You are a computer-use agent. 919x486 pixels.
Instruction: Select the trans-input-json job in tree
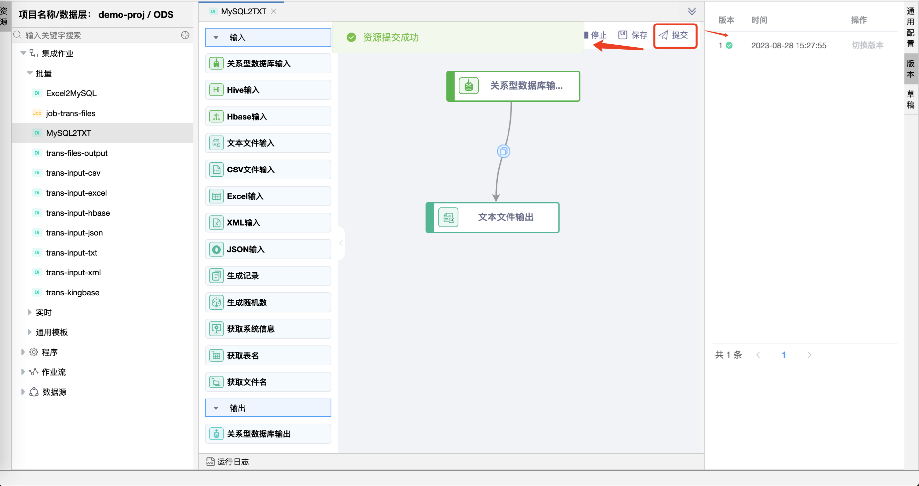coord(74,233)
